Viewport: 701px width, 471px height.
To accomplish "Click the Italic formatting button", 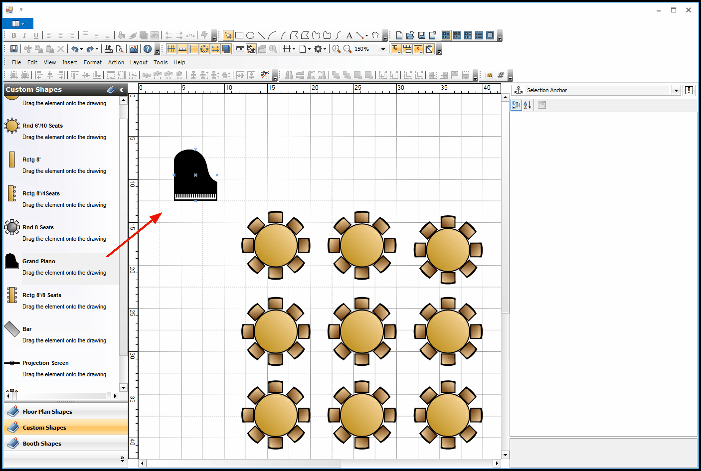I will pos(24,35).
